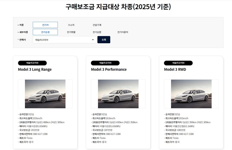Choose the 전기승용 sub-type tab
Screen dimensions: 232x150
click(x=45, y=32)
